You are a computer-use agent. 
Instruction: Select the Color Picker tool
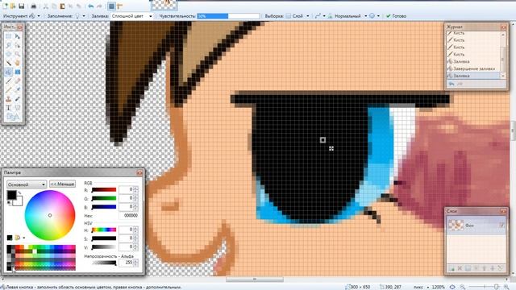[x=18, y=89]
